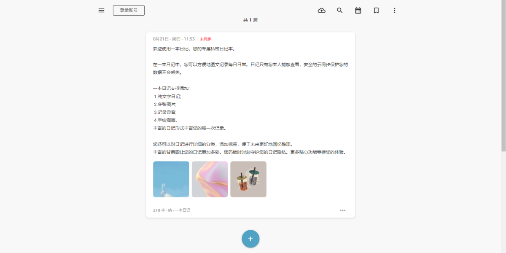
Task: Expand the diary card's ellipsis options
Action: (343, 210)
